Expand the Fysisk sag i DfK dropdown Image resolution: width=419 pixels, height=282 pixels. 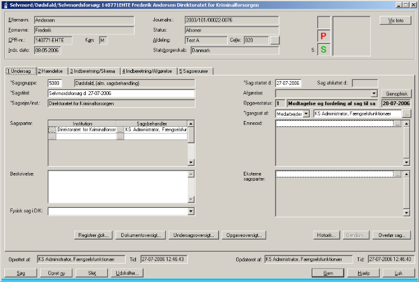pos(191,211)
